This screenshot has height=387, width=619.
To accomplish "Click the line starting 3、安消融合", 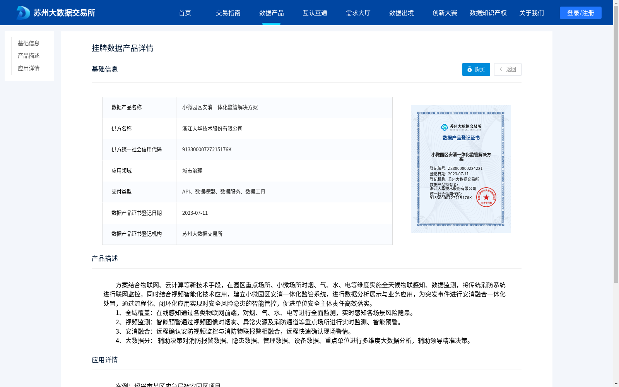I will pyautogui.click(x=235, y=331).
